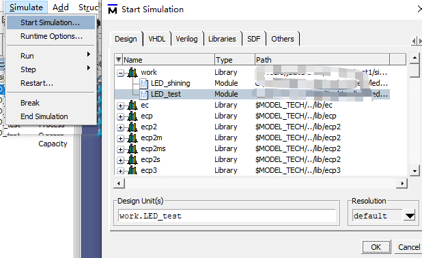Viewport: 422px width, 258px height.
Task: Click the Design Unit(s) input field
Action: click(x=227, y=216)
